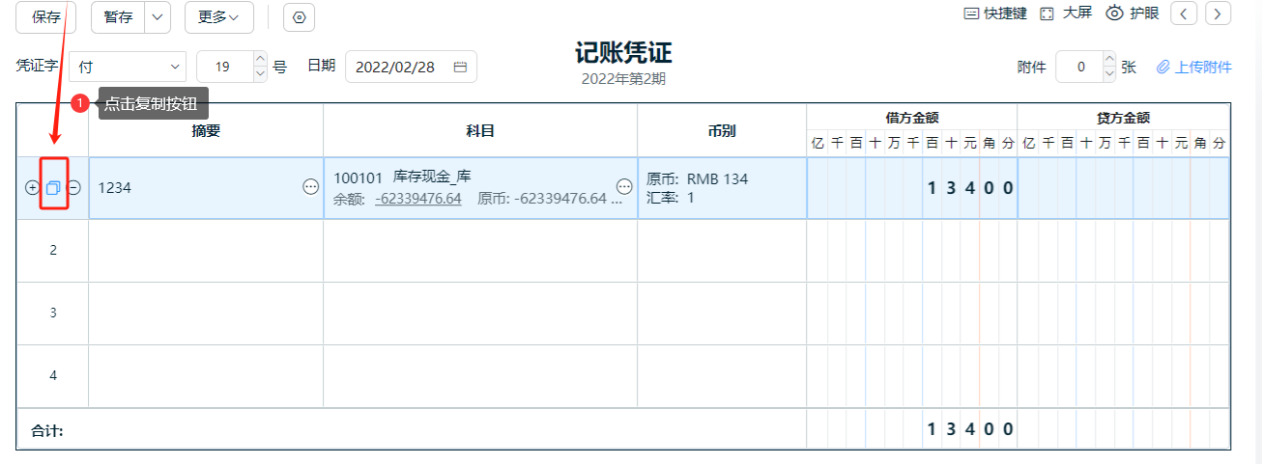This screenshot has height=464, width=1262.
Task: Click the settings icon in the toolbar
Action: (299, 17)
